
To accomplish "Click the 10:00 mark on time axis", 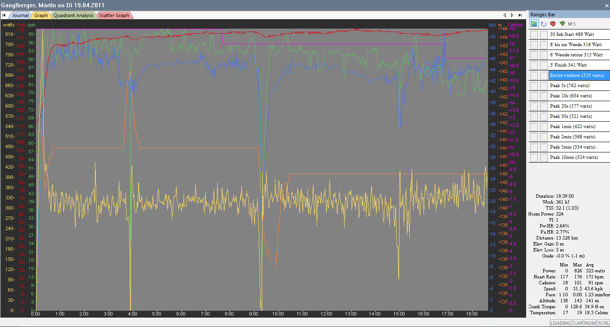I will click(278, 314).
